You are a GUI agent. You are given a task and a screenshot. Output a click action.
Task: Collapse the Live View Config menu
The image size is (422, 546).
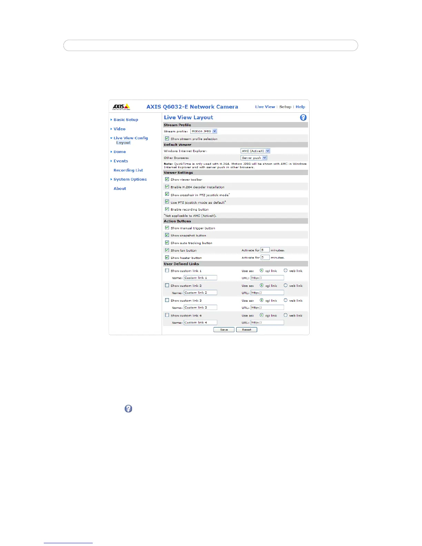130,138
